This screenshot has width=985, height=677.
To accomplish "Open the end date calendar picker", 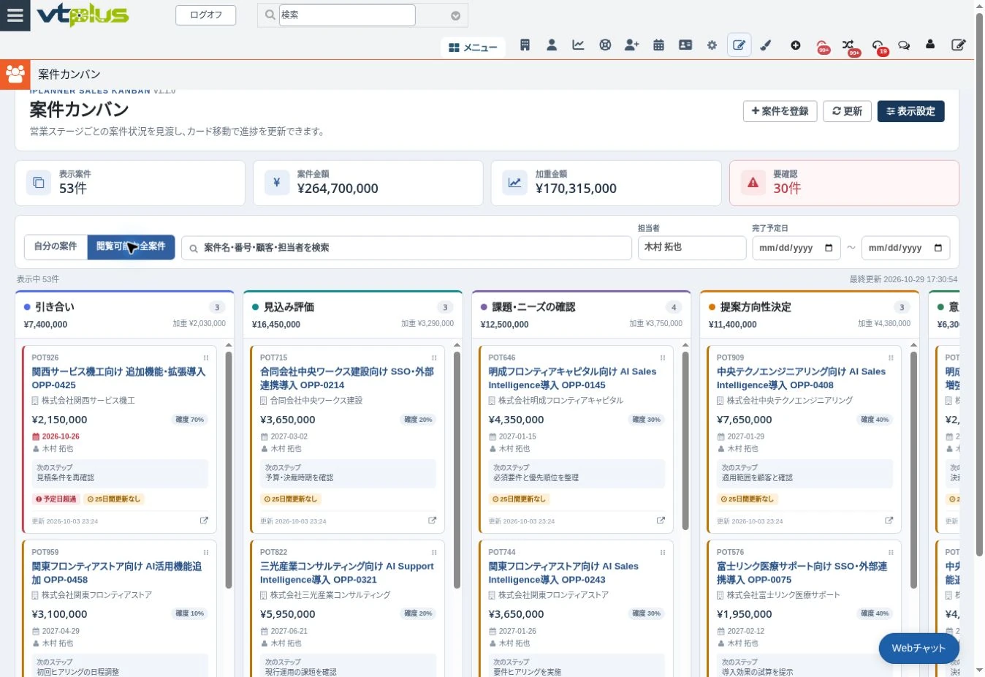I will (x=938, y=248).
